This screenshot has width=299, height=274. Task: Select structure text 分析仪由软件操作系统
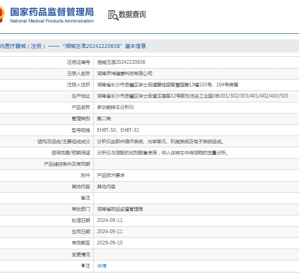(160, 142)
